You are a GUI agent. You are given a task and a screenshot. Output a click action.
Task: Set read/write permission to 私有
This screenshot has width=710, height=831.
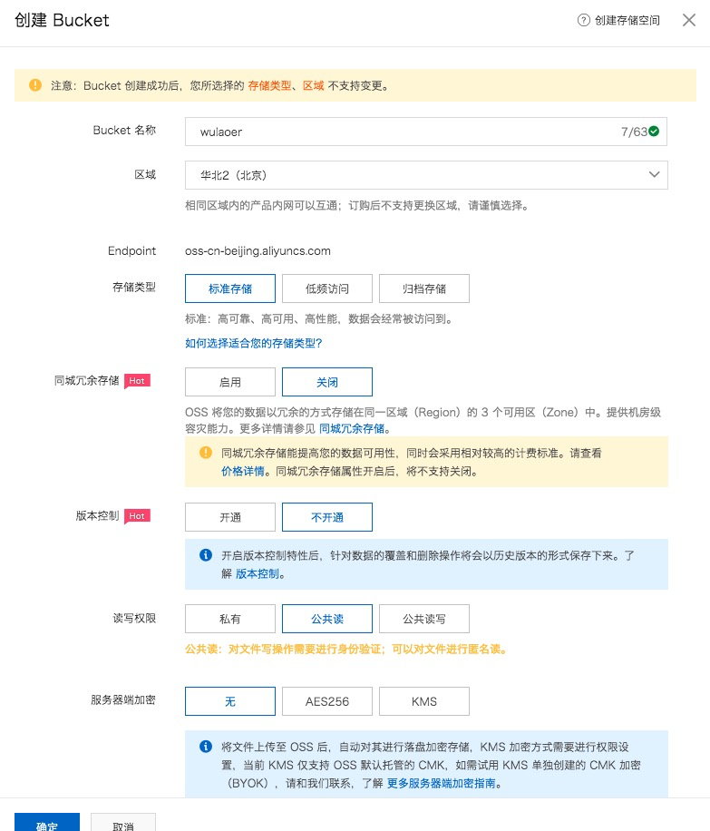pos(230,619)
